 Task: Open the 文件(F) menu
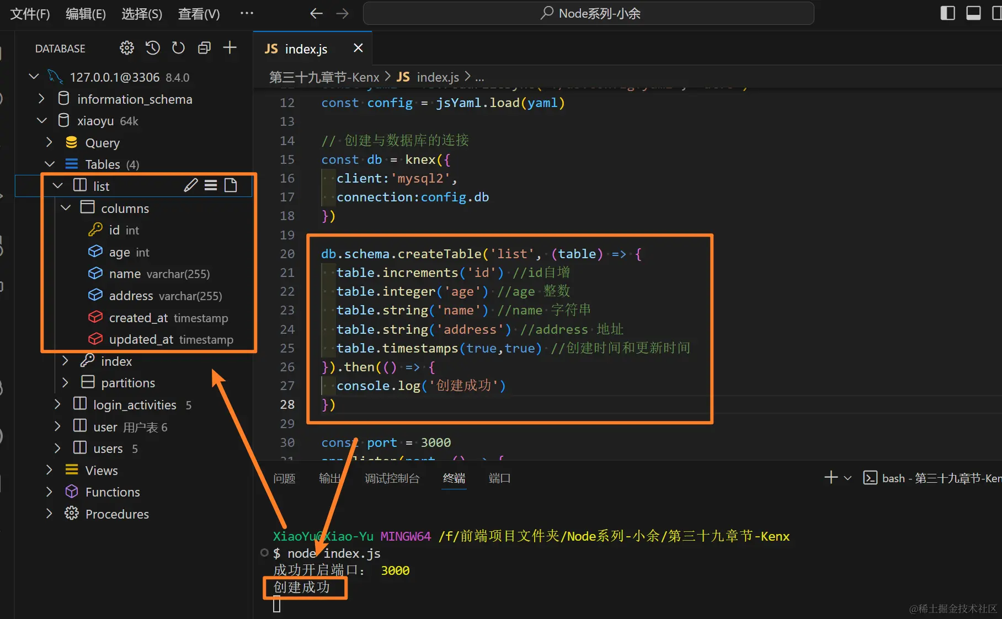pos(30,14)
